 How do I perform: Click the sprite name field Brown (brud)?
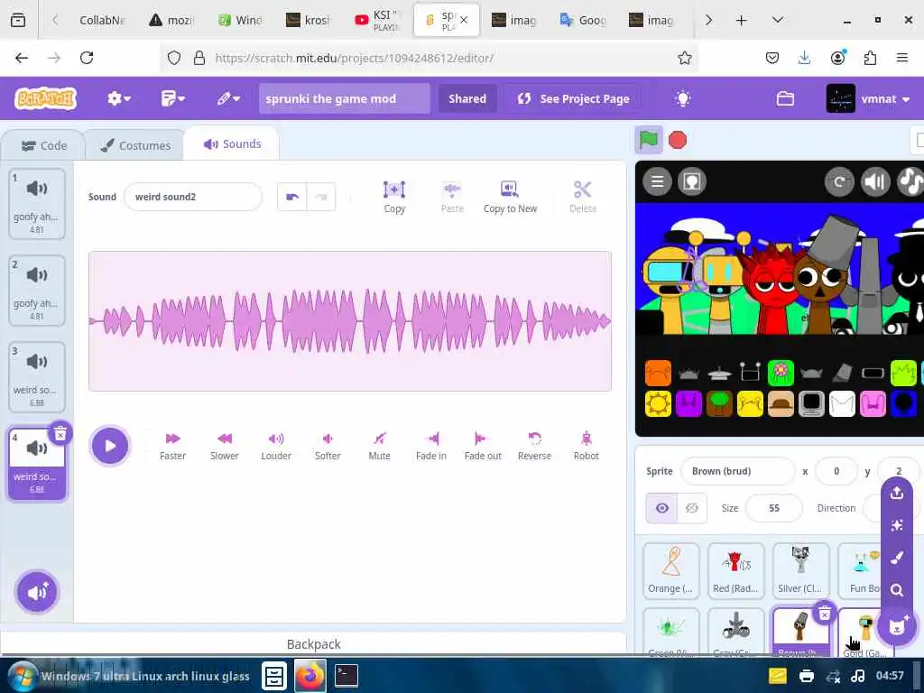[x=738, y=471]
